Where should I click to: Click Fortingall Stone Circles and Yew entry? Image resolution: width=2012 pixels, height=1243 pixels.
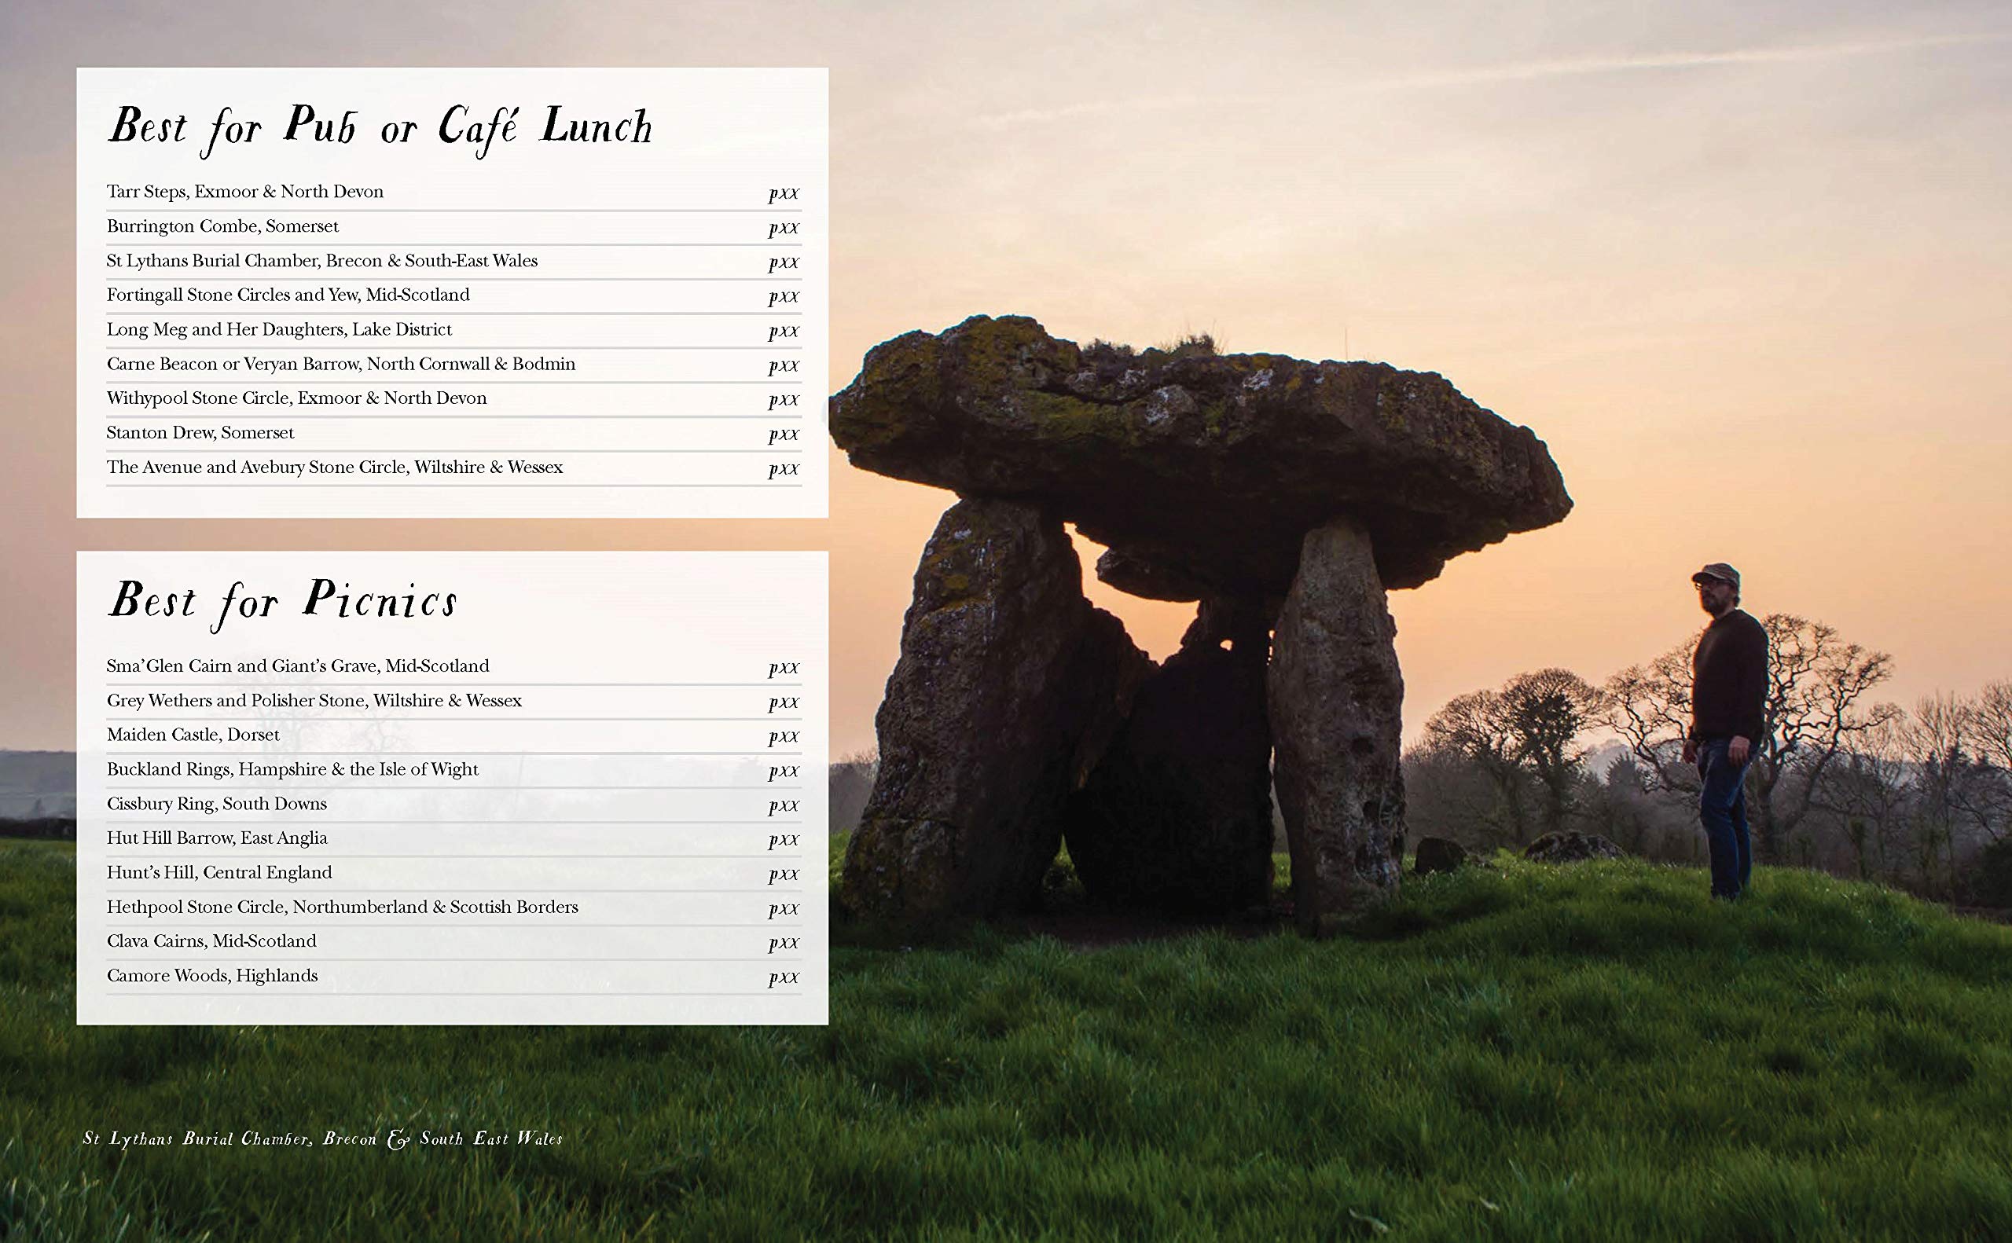(x=288, y=295)
